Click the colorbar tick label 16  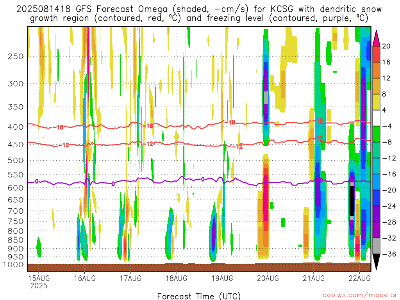pyautogui.click(x=386, y=62)
